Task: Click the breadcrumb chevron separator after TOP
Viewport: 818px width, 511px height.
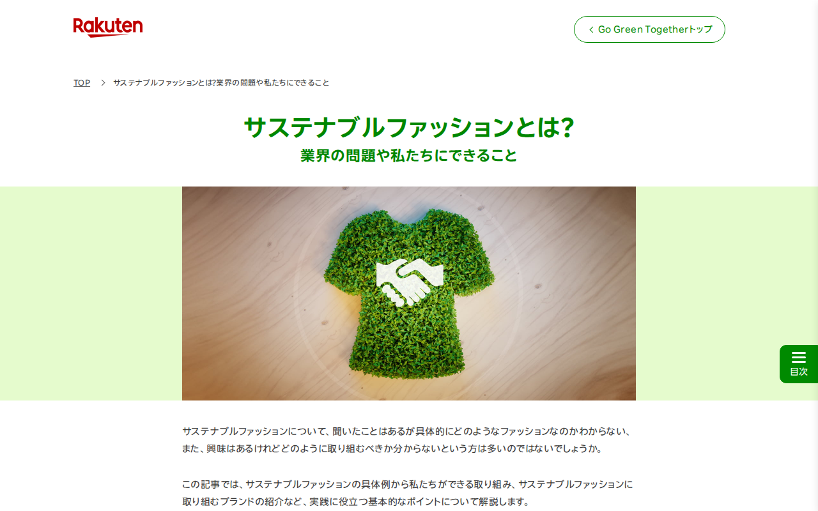Action: pyautogui.click(x=102, y=83)
